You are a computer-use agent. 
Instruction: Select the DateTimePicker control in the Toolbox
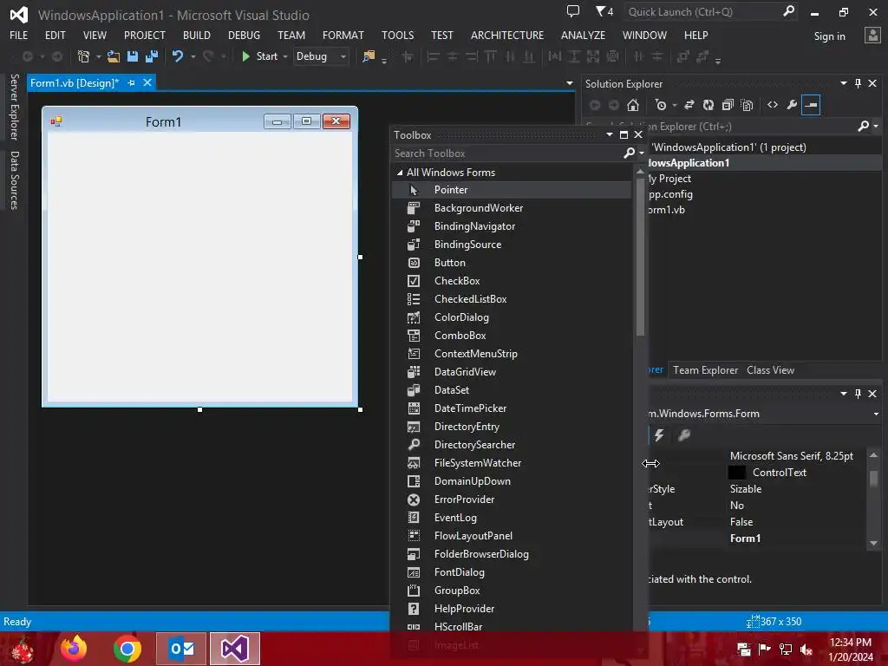(x=512, y=408)
